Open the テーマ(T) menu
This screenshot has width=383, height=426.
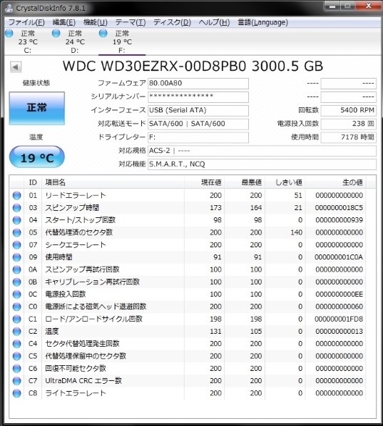(x=131, y=23)
